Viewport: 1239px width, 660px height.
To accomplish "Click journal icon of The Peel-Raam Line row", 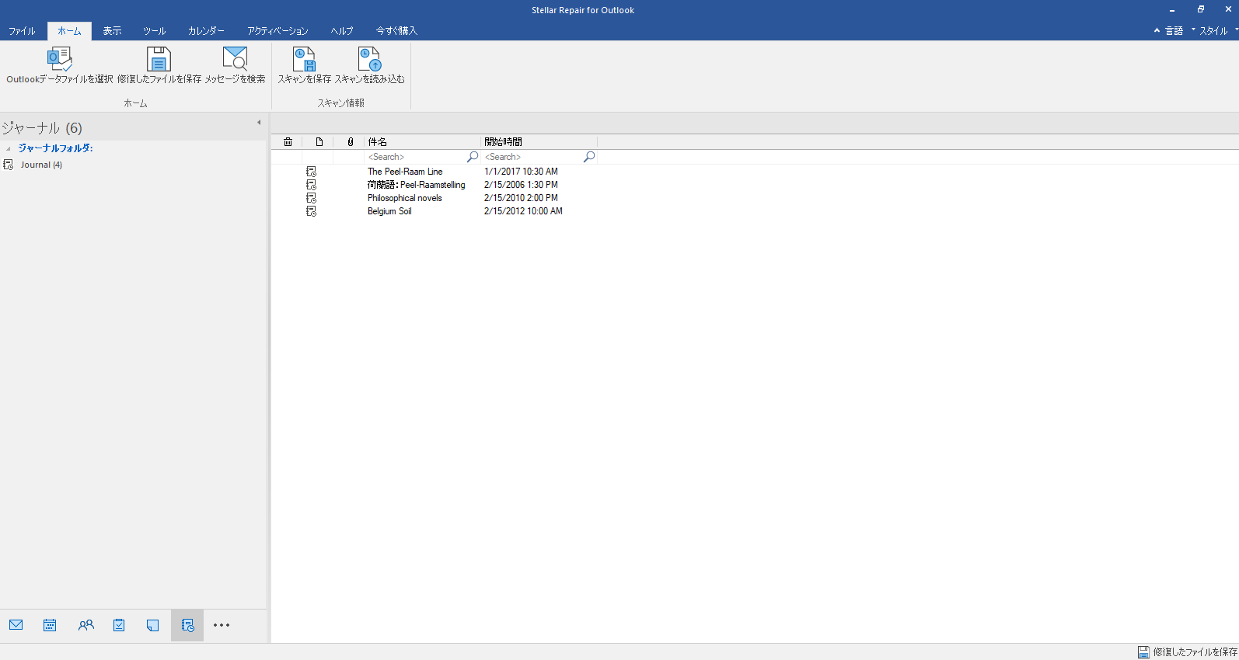I will [x=312, y=172].
